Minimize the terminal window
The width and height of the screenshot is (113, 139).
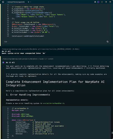coord(102,2)
